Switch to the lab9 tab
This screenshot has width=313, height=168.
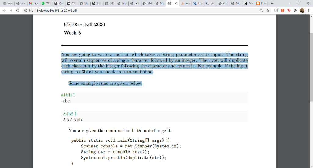point(147,3)
